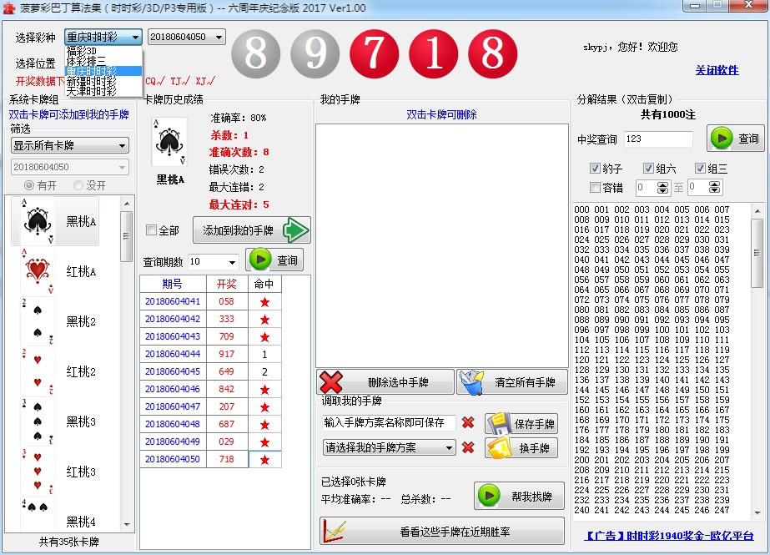The height and width of the screenshot is (555, 770).
Task: Expand the 查询期数 period count dropdown
Action: coord(213,261)
